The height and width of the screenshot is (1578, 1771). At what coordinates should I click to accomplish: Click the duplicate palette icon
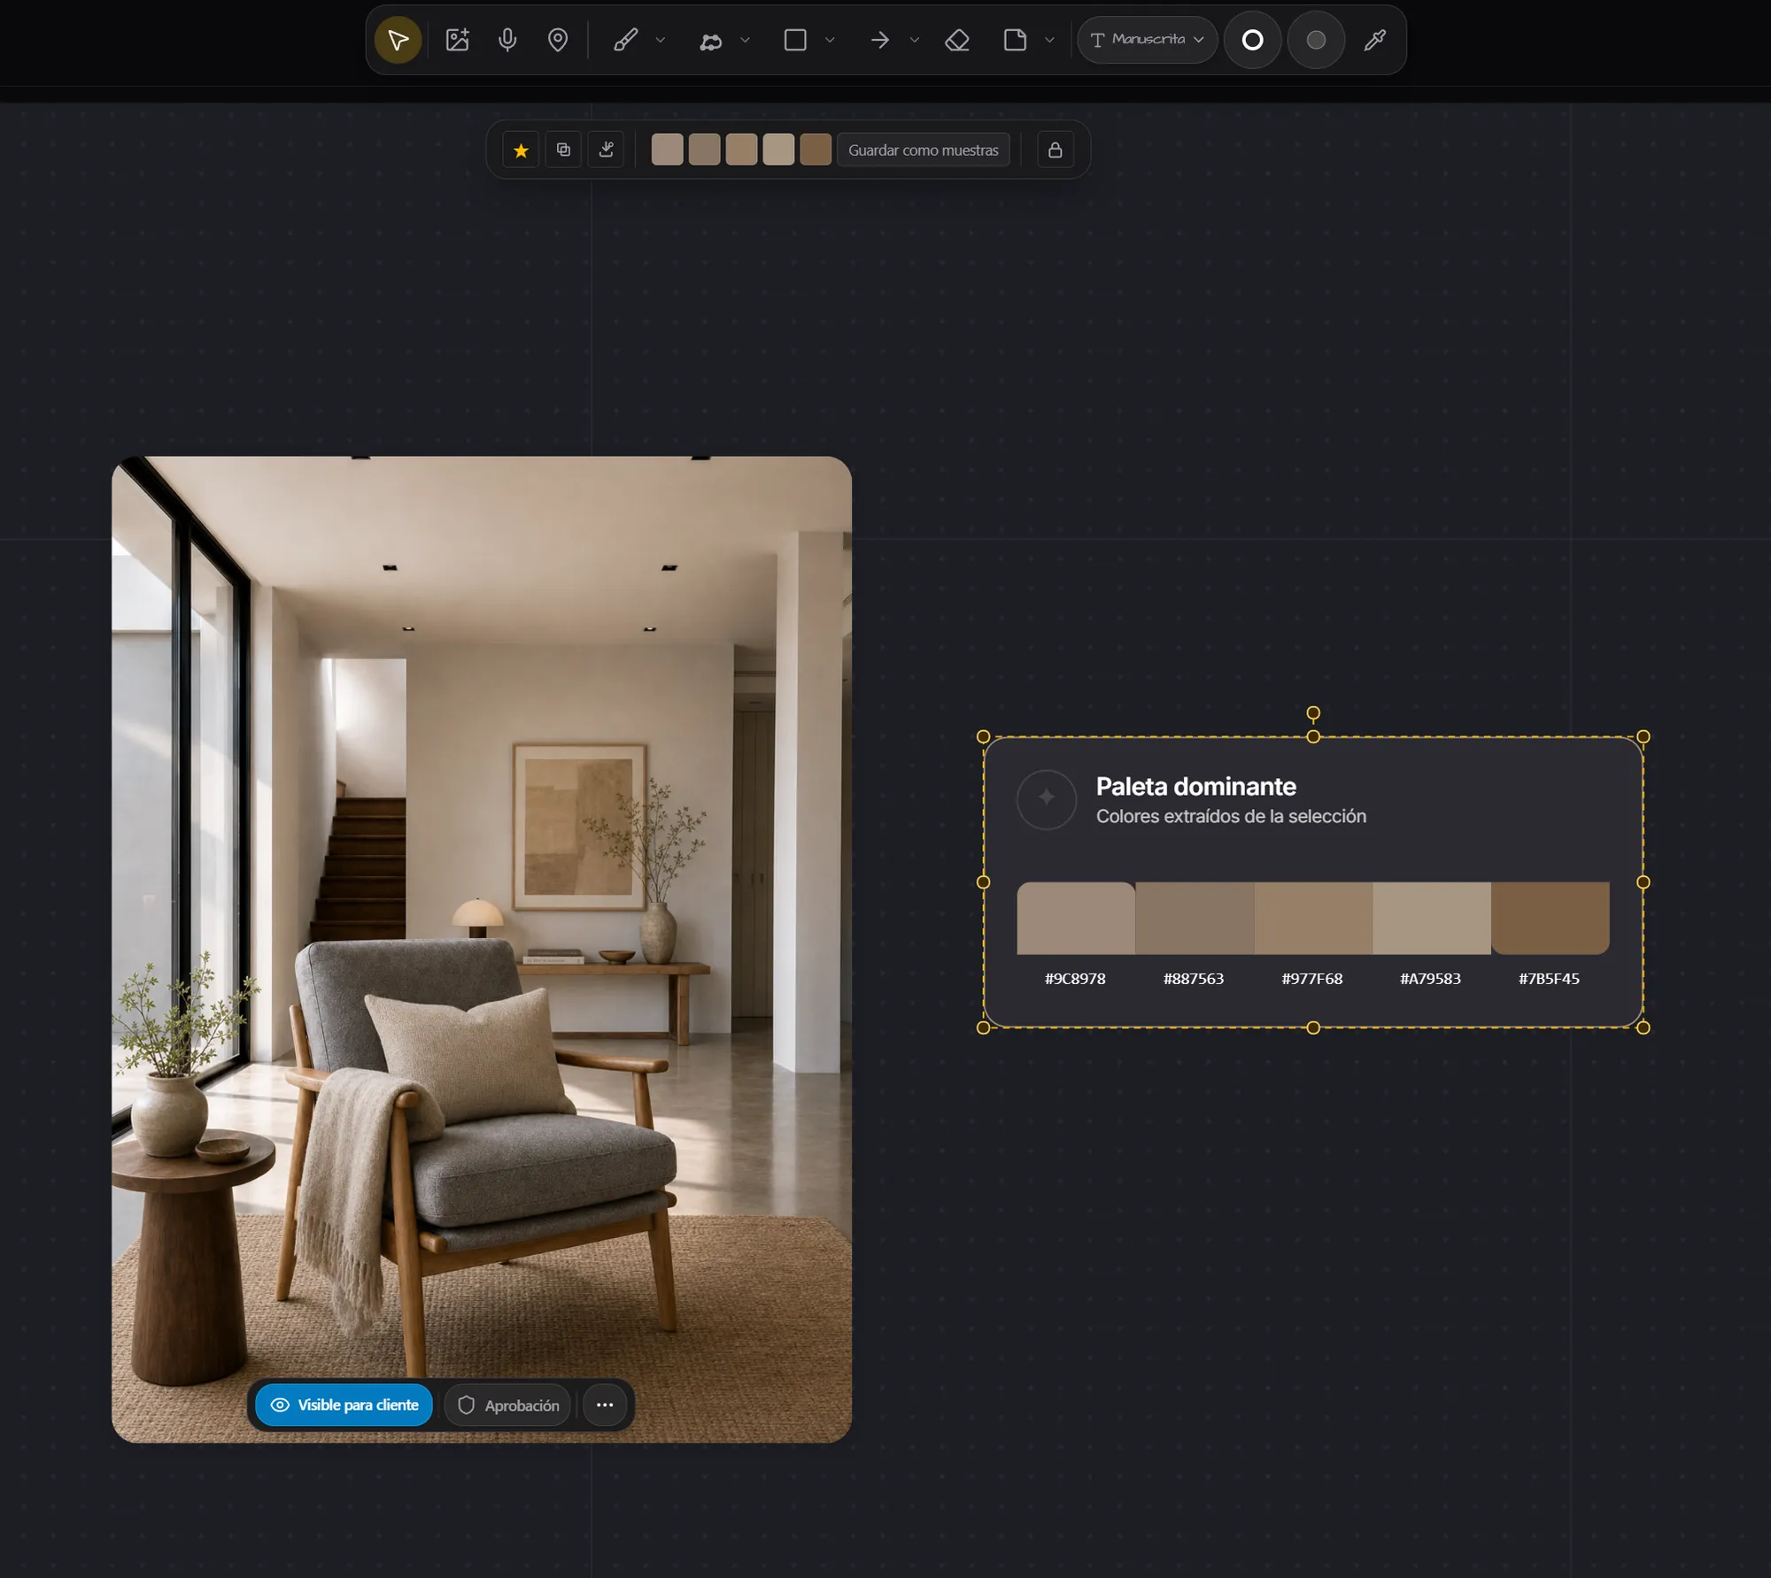click(563, 150)
